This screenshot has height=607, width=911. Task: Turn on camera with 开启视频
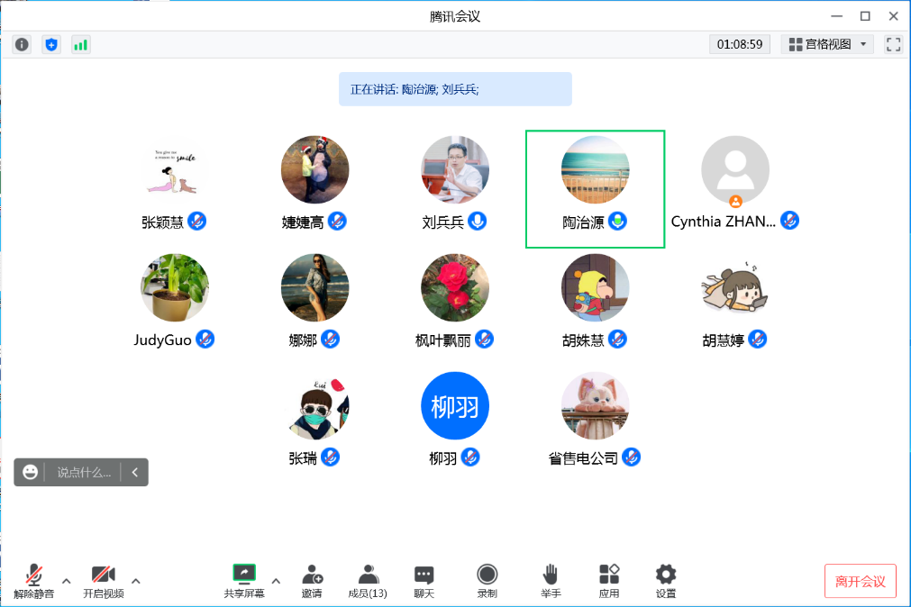pos(104,581)
